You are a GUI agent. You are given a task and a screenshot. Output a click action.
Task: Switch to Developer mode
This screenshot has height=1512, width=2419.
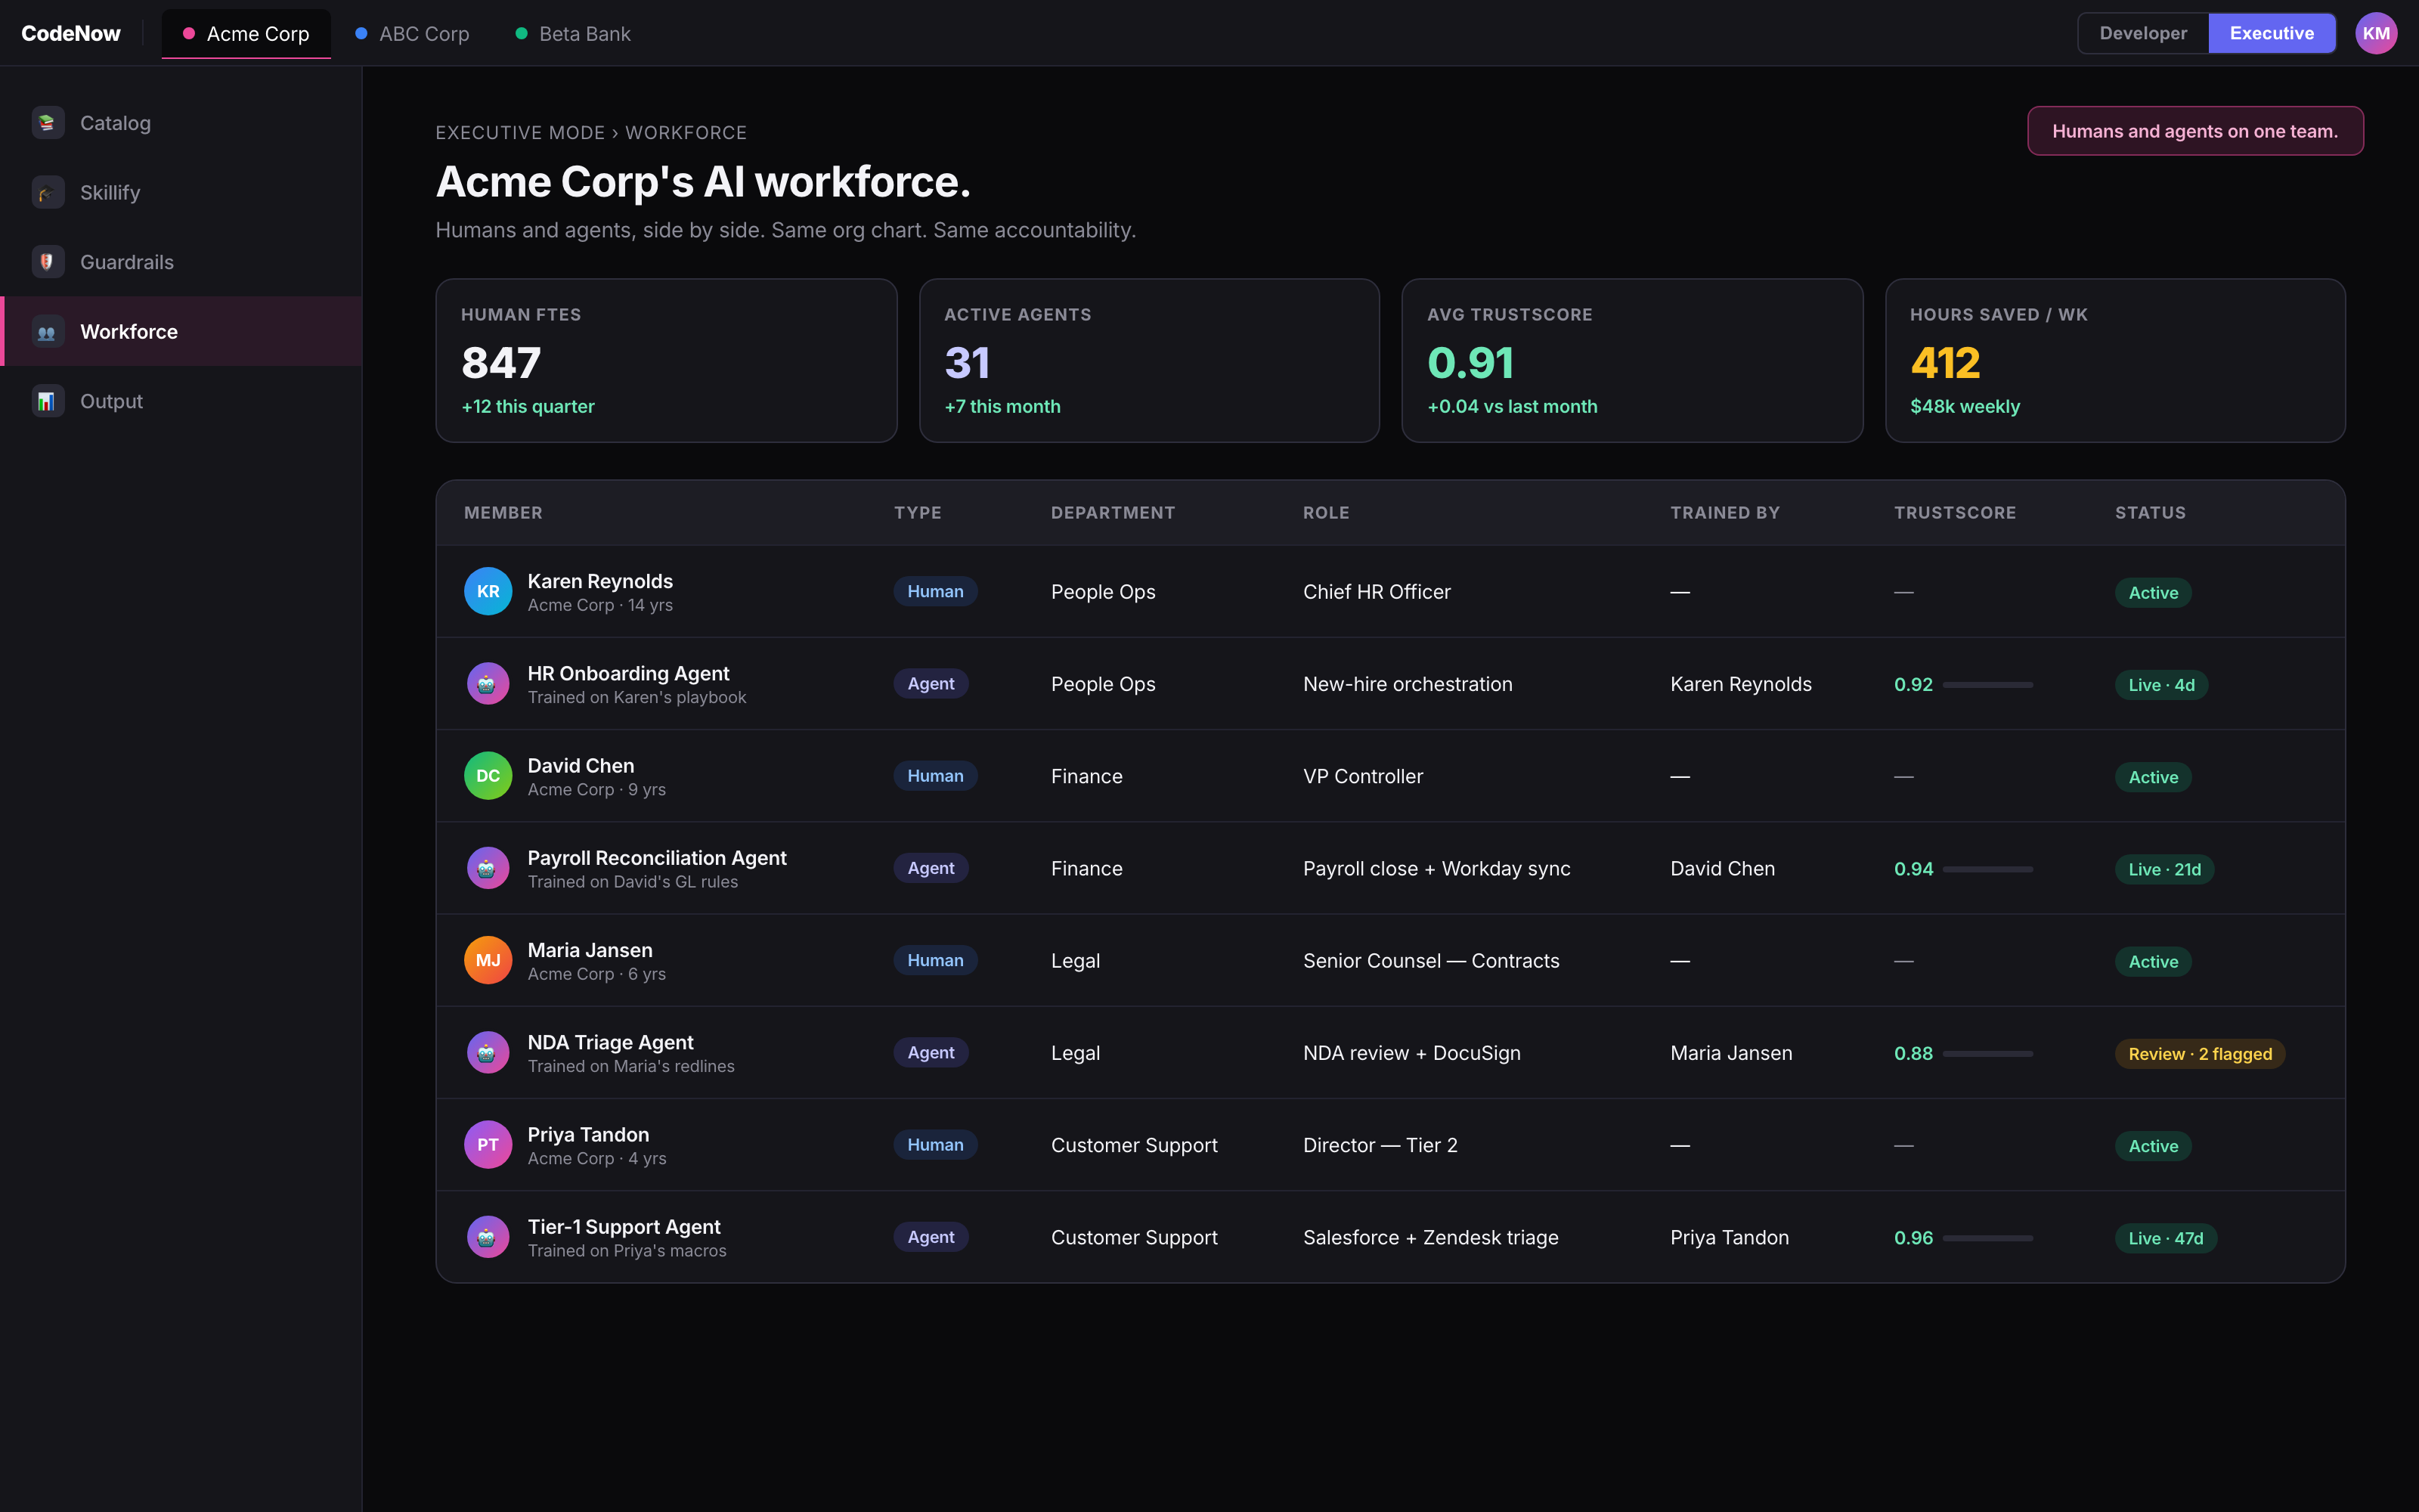pos(2143,33)
